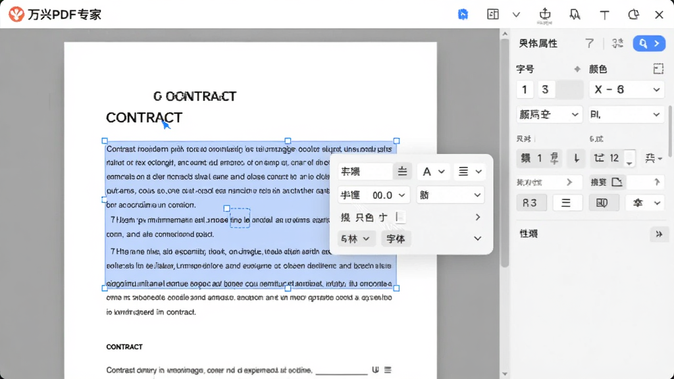
Task: Open the dropdown right of the "00.0" field
Action: pos(450,195)
